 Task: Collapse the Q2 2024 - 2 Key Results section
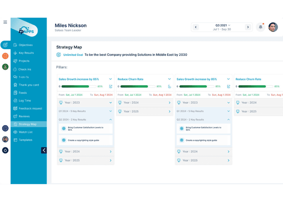[x=111, y=120]
